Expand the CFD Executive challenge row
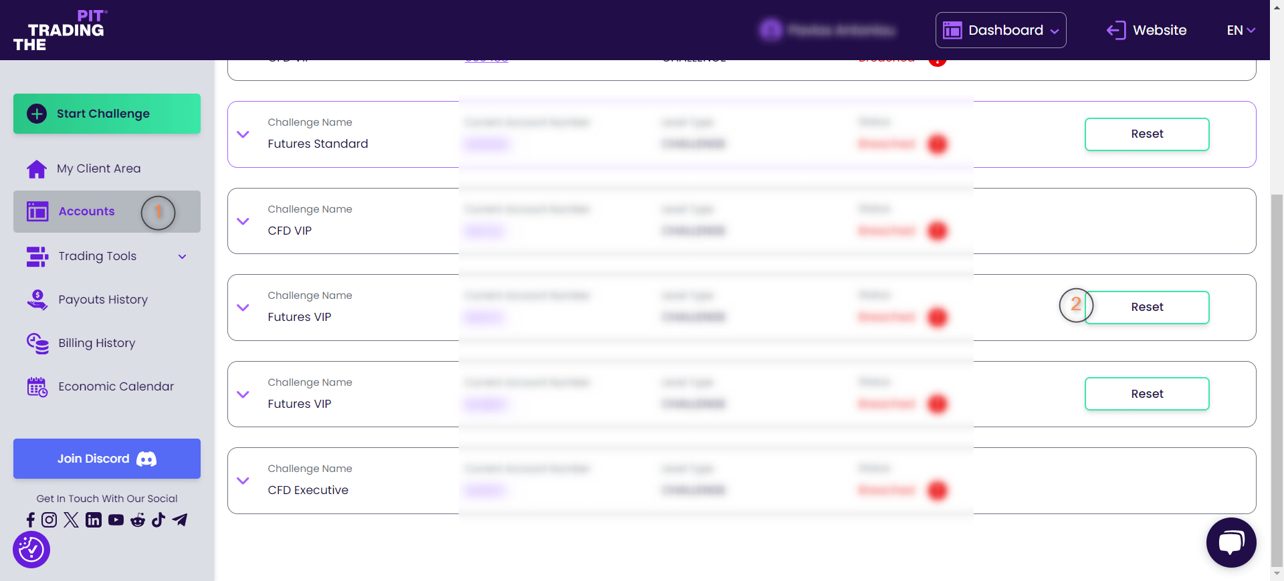The image size is (1284, 581). pyautogui.click(x=243, y=481)
